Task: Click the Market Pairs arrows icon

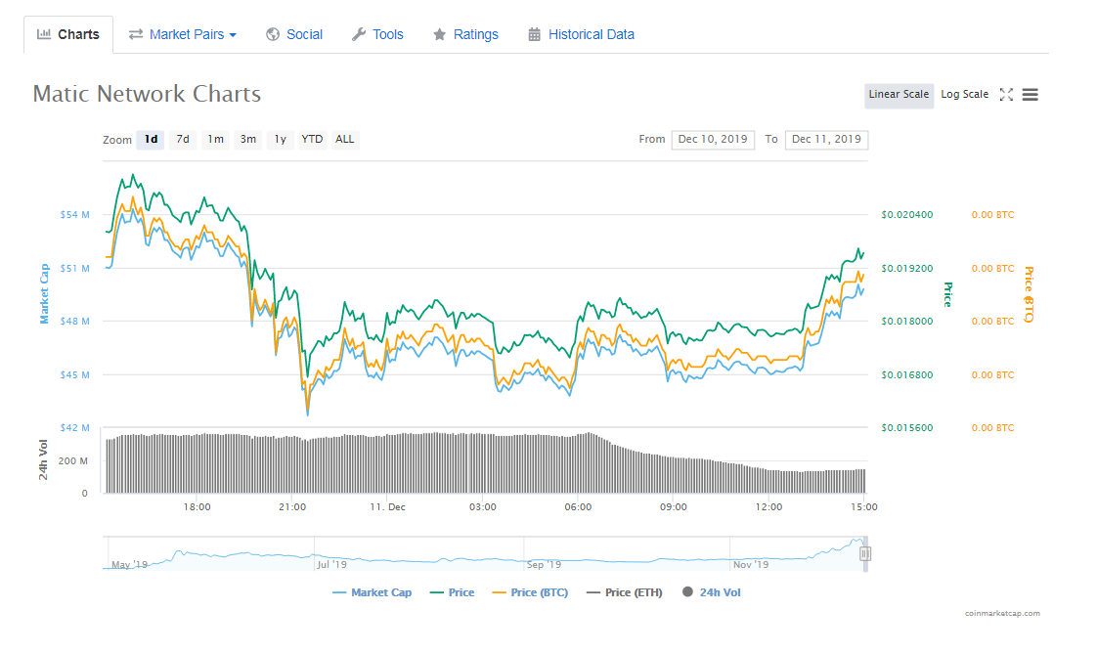Action: 136,34
